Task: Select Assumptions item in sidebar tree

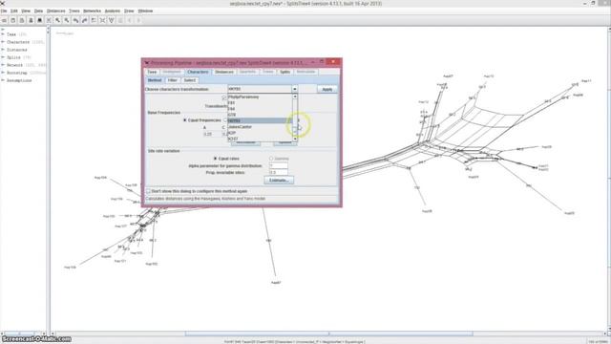Action: [x=19, y=80]
